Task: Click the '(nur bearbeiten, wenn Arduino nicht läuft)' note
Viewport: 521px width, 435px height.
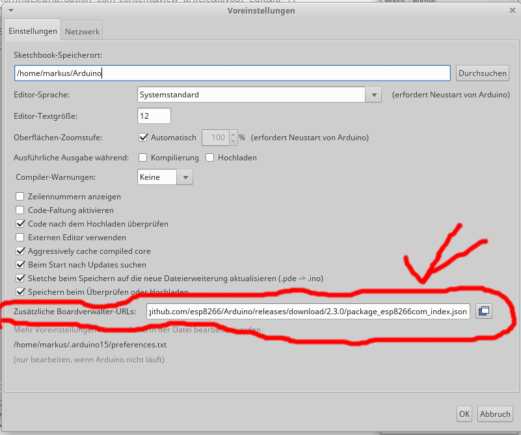Action: 89,360
